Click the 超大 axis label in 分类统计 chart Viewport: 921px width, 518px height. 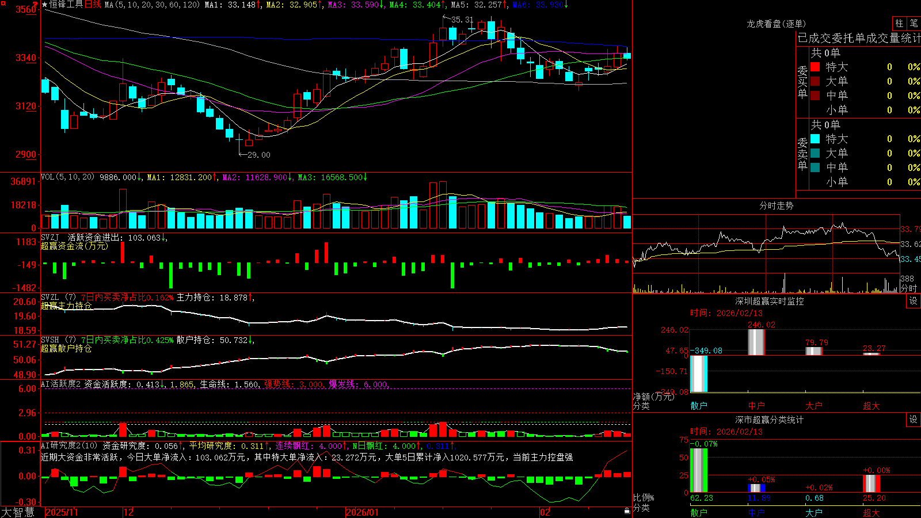point(871,512)
